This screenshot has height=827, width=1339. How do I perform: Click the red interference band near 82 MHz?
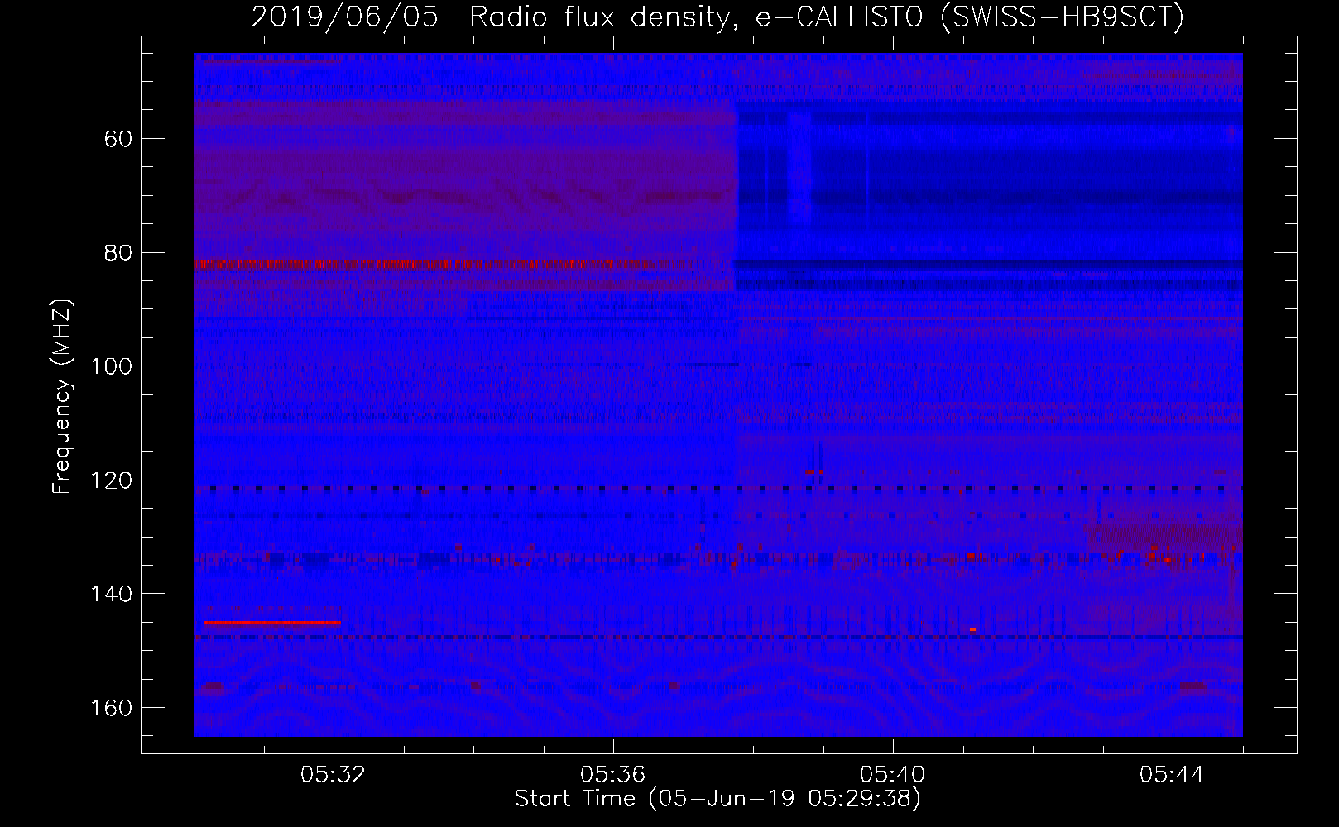click(447, 264)
